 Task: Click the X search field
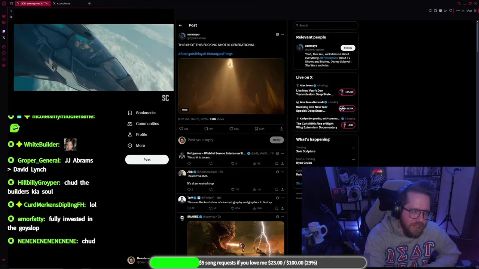tap(326, 25)
